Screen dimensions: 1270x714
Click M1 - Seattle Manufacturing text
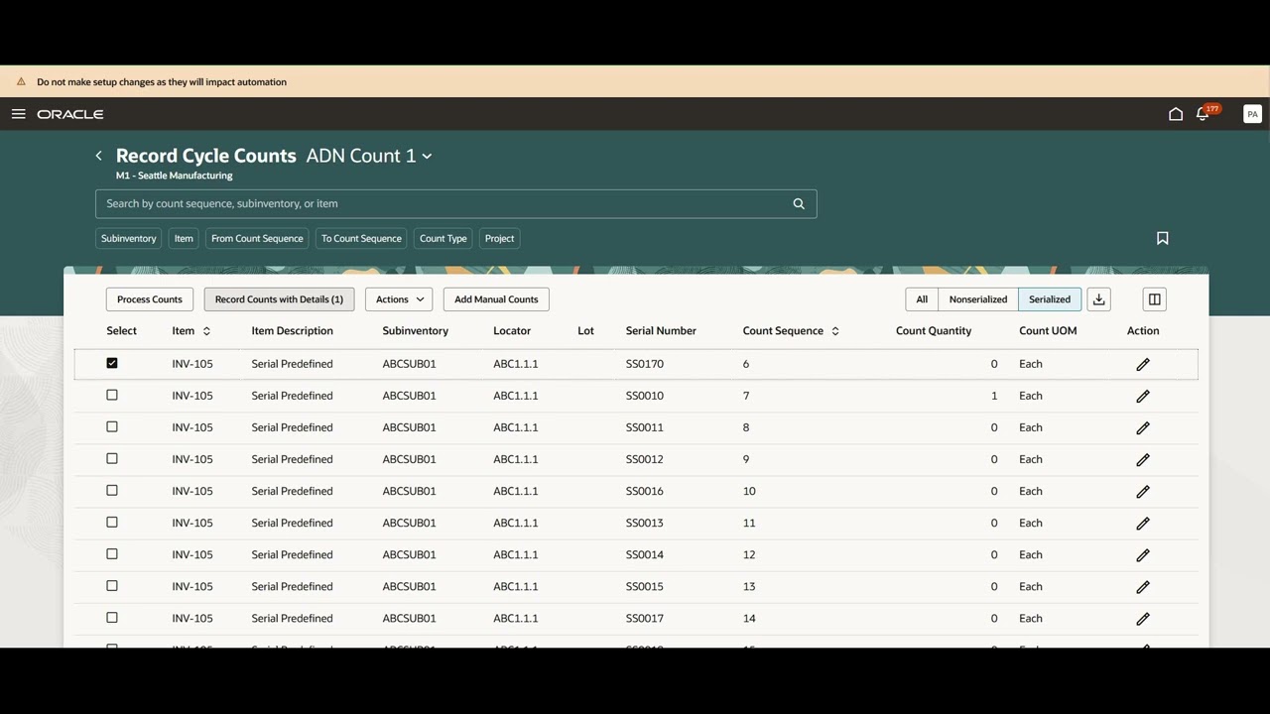pyautogui.click(x=175, y=176)
